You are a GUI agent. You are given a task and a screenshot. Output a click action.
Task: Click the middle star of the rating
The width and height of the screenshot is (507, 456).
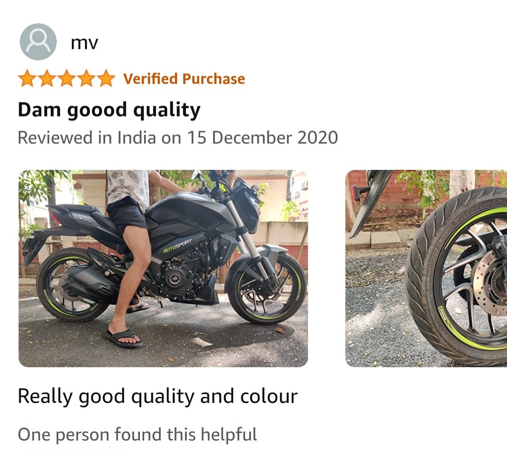click(67, 78)
